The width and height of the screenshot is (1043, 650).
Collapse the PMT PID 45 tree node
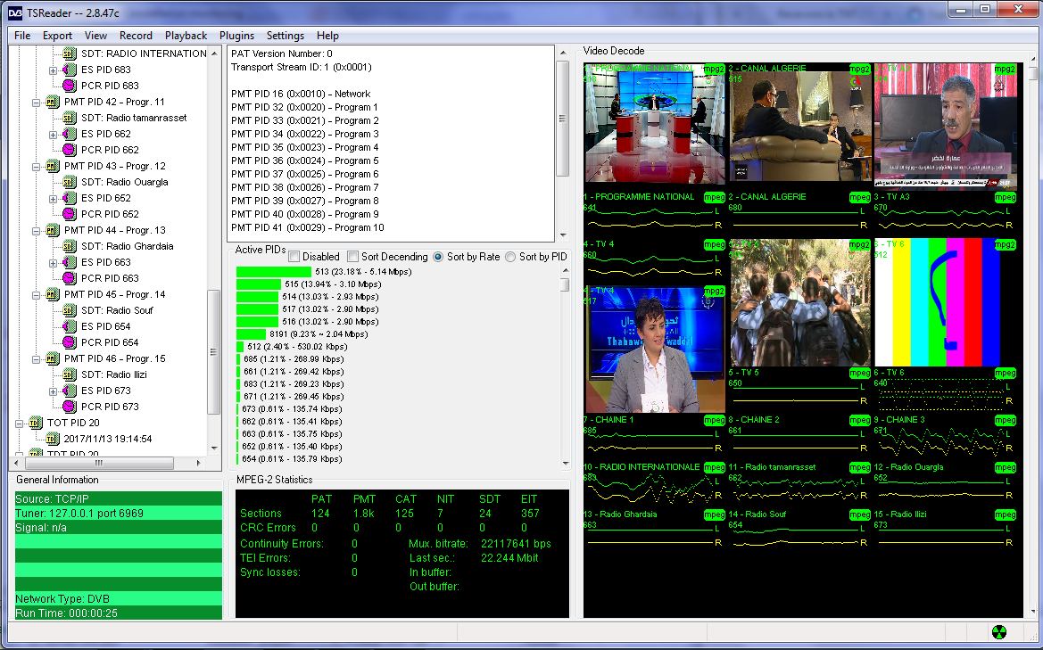click(37, 294)
